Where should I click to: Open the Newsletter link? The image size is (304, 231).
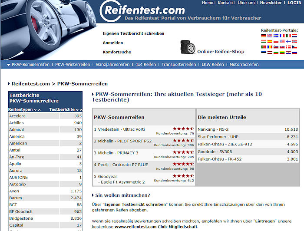click(271, 3)
